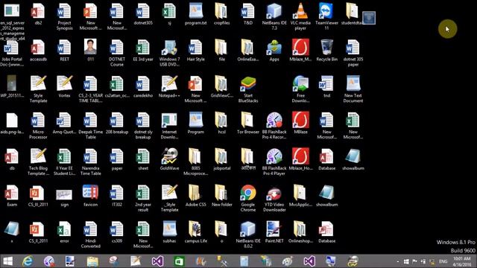The image size is (477, 268).
Task: Select the Paint.NET shortcut
Action: click(x=274, y=232)
